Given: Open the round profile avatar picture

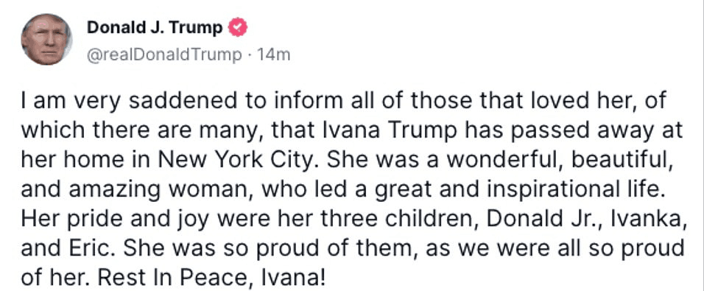Looking at the screenshot, I should pos(46,40).
